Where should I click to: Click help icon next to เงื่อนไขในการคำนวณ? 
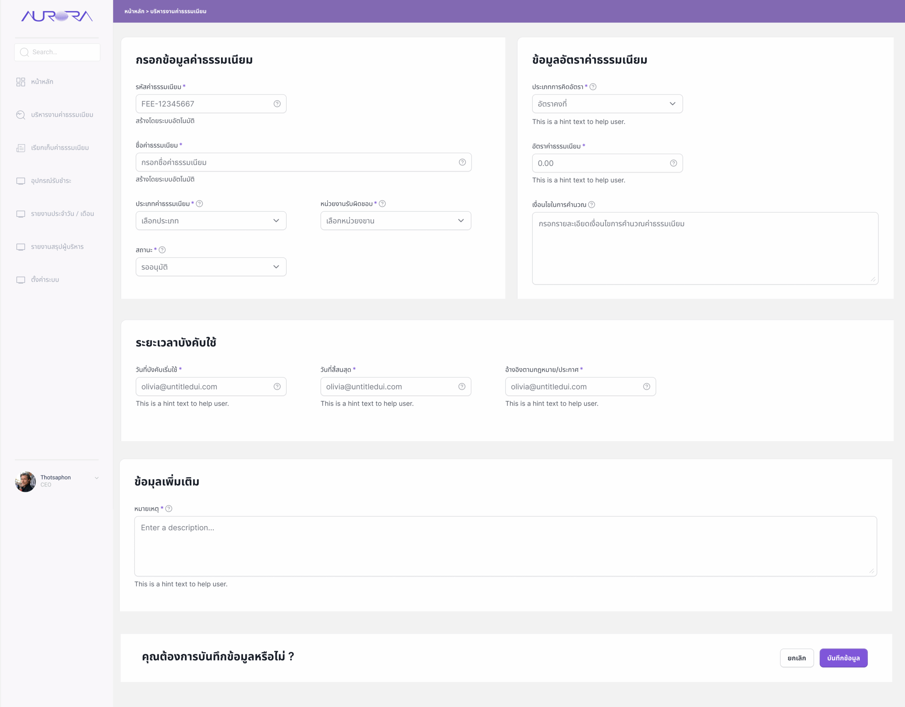pyautogui.click(x=592, y=205)
